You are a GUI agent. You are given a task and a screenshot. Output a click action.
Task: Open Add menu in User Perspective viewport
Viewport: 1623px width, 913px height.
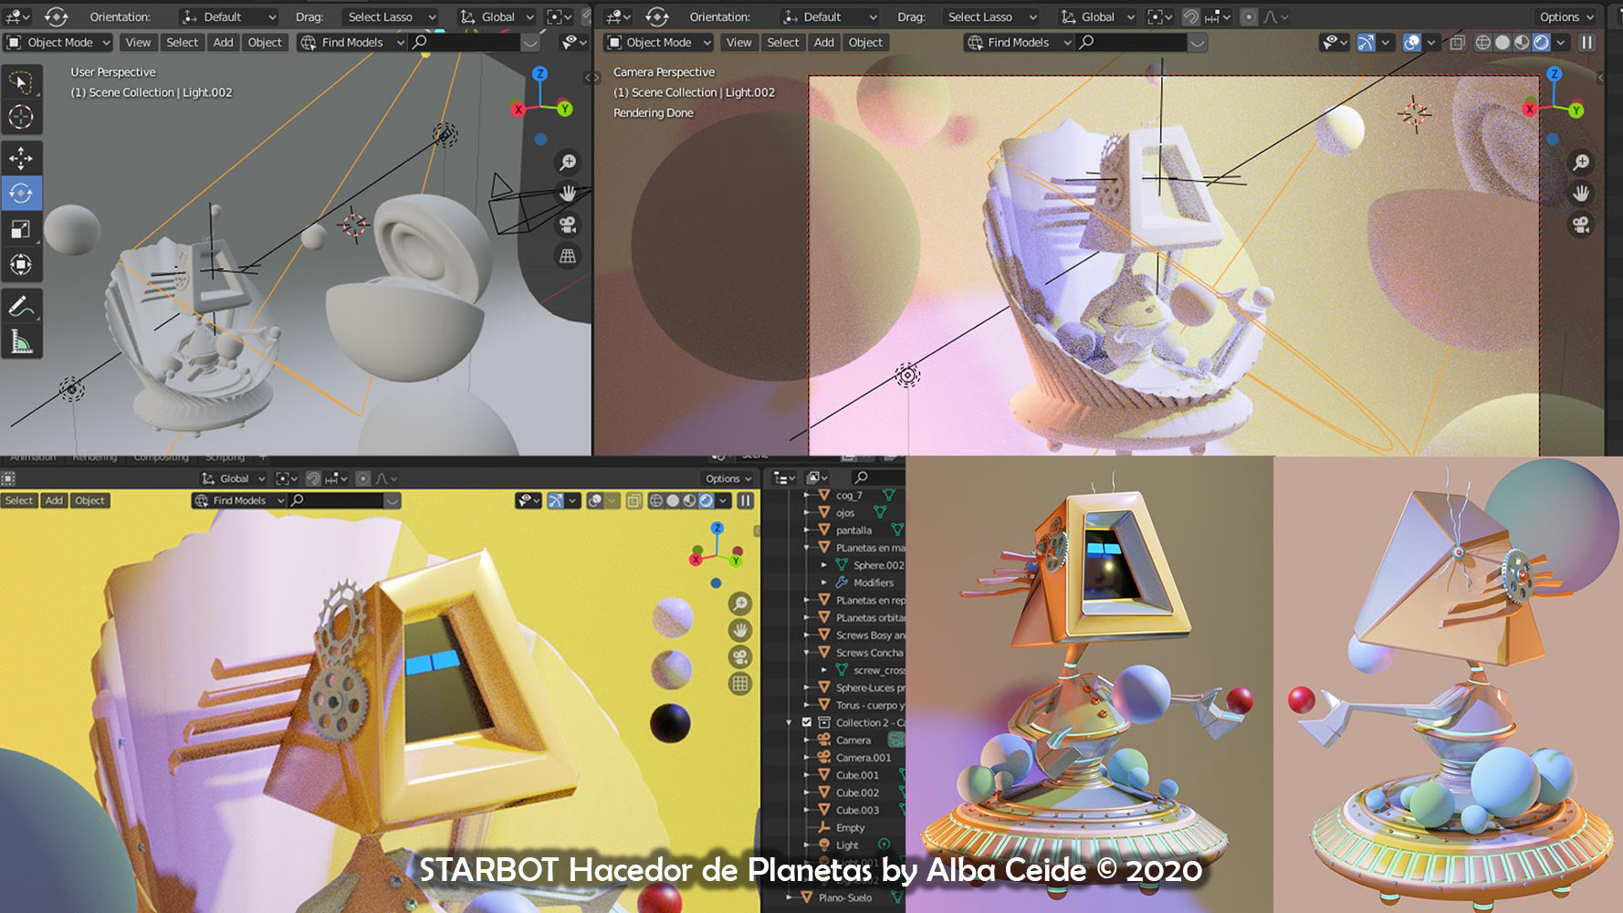(x=223, y=42)
